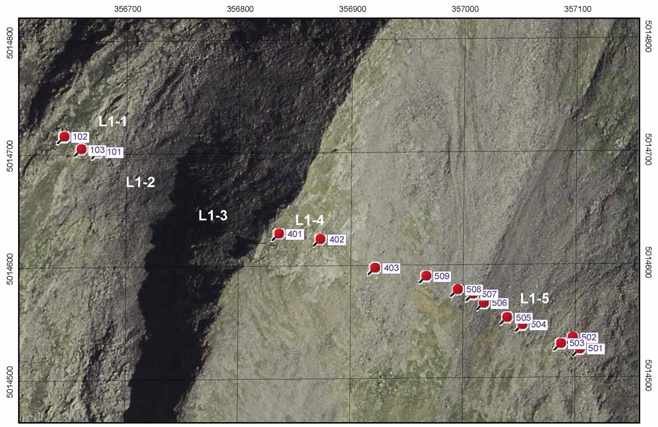Image resolution: width=658 pixels, height=427 pixels.
Task: Select the label 502
Action: pyautogui.click(x=588, y=337)
